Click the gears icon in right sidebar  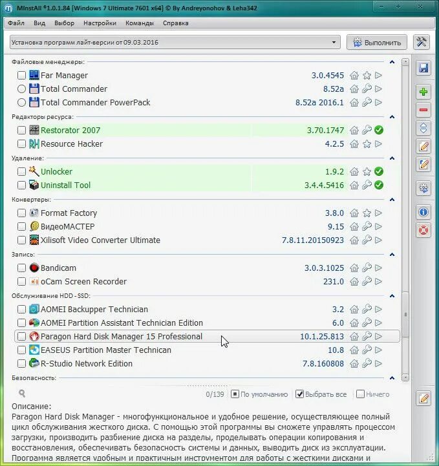(x=423, y=188)
